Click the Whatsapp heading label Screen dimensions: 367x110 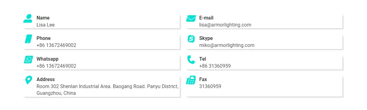coord(47,59)
